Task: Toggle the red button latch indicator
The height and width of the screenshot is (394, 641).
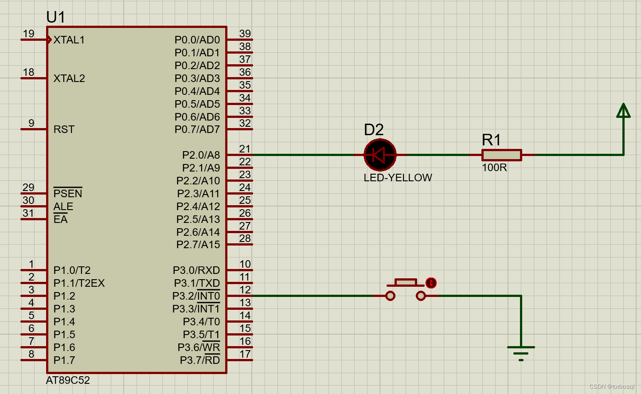Action: point(431,283)
